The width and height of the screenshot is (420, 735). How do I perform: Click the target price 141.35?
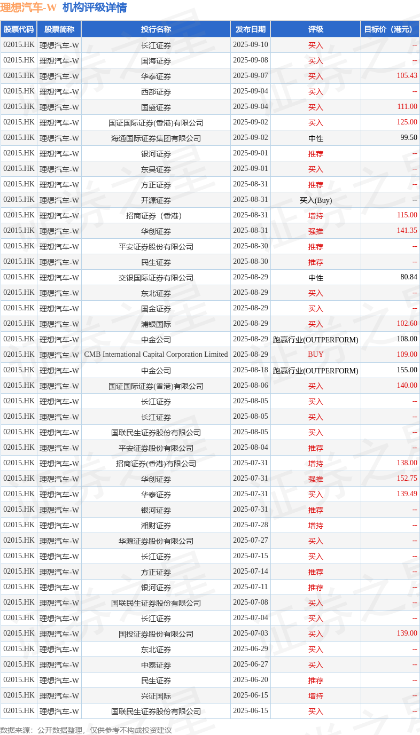click(x=407, y=231)
